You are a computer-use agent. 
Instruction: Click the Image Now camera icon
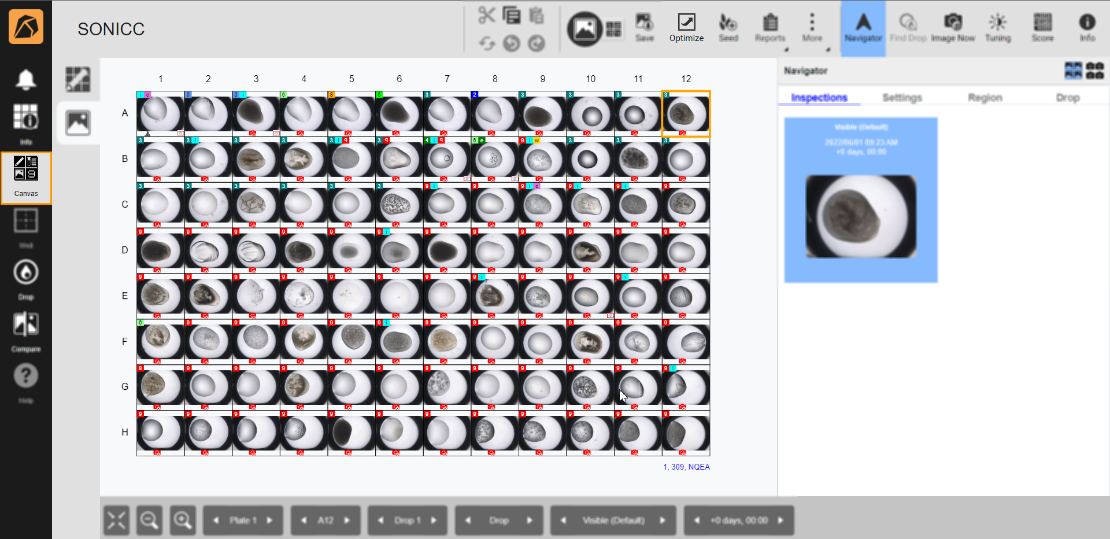(952, 28)
